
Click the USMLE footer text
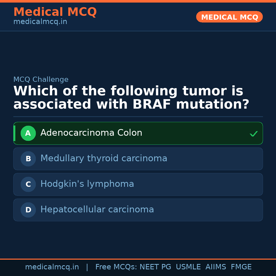click(188, 267)
